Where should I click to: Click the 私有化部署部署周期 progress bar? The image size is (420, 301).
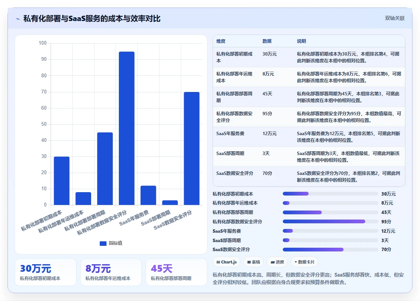click(x=330, y=212)
